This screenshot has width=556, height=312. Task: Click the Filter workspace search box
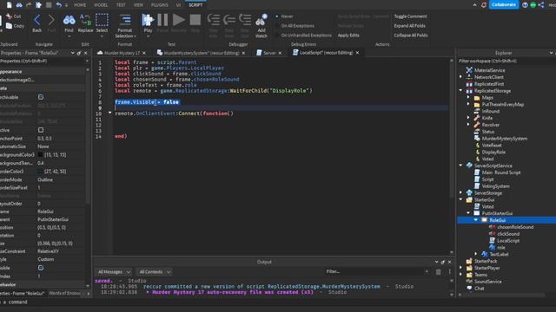pos(506,61)
